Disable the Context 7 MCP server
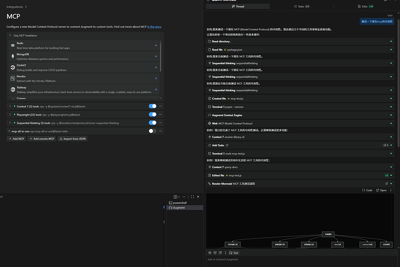This screenshot has height=267, width=400. point(152,106)
